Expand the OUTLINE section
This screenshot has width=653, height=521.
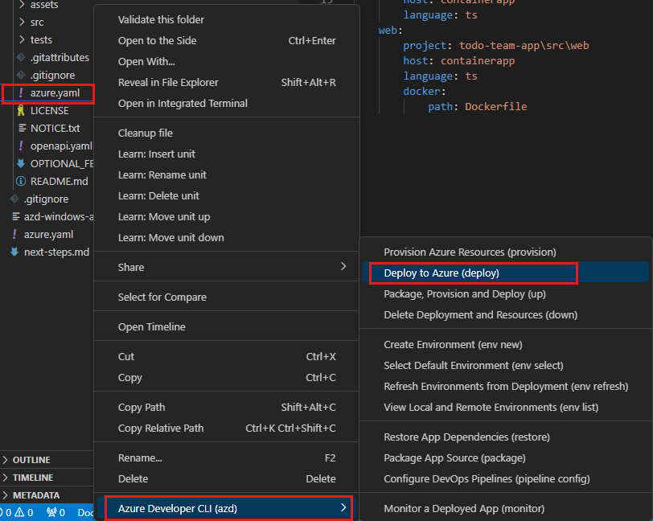tap(6, 460)
